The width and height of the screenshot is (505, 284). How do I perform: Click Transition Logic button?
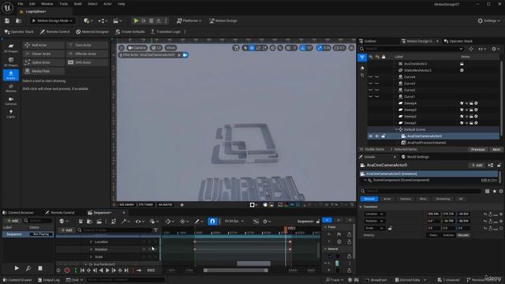166,32
